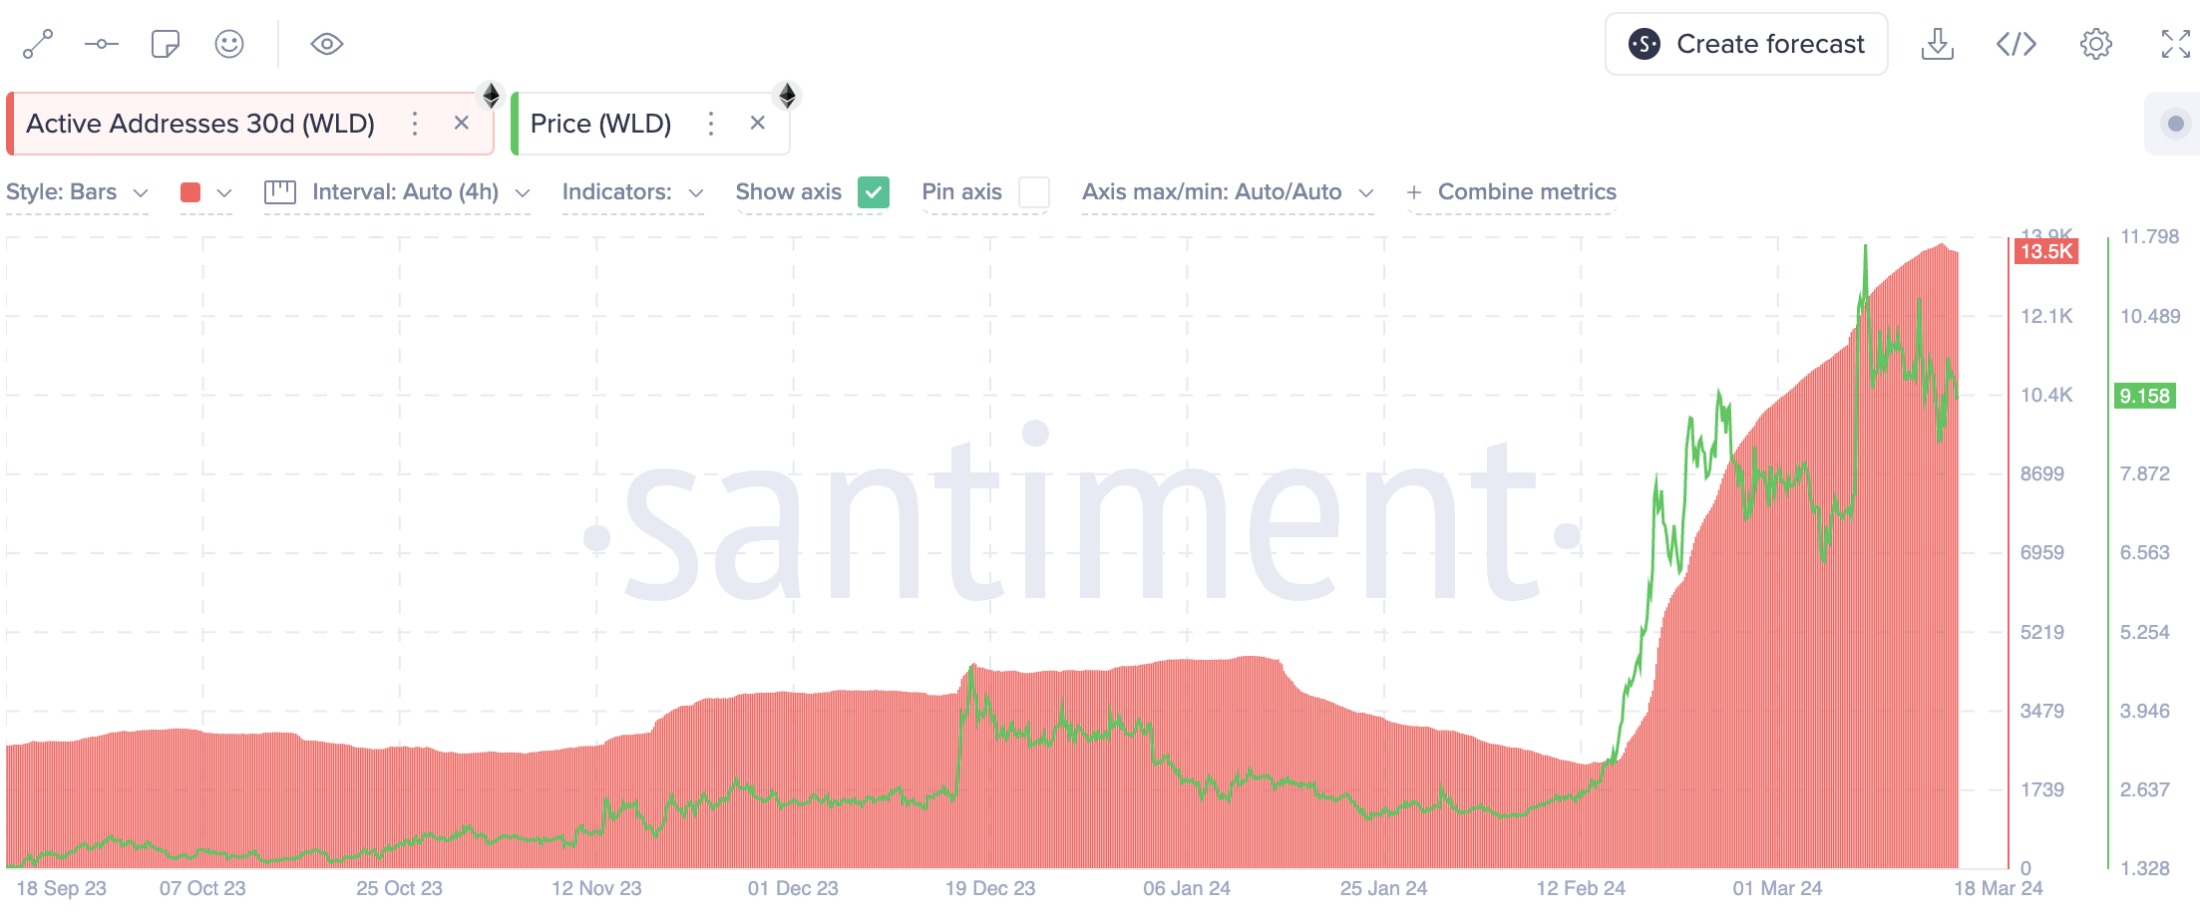Click the 6.563 price axis value
This screenshot has height=921, width=2200.
tap(2145, 553)
